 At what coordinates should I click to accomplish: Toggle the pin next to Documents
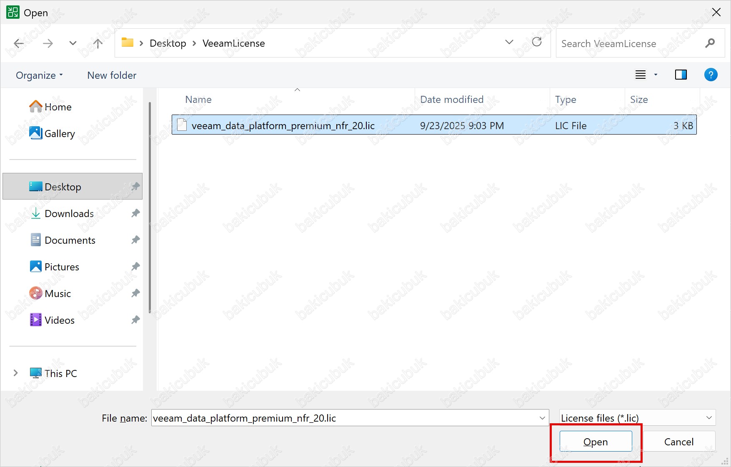point(135,240)
